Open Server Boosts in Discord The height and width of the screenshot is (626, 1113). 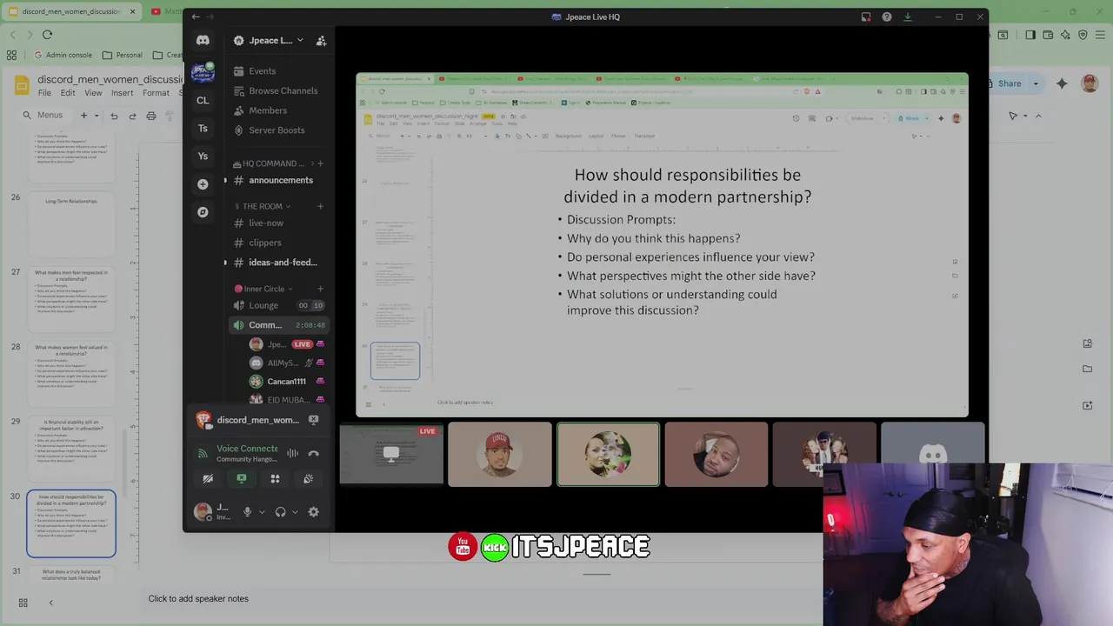tap(277, 130)
